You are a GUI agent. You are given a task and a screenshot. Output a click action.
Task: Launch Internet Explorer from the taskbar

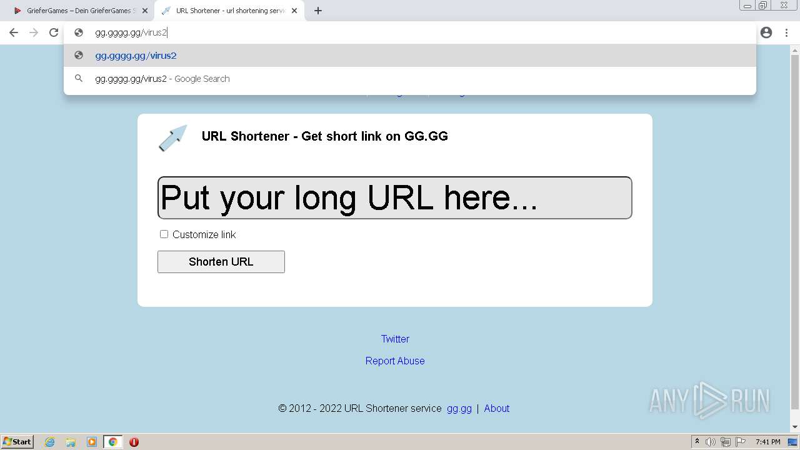tap(49, 442)
